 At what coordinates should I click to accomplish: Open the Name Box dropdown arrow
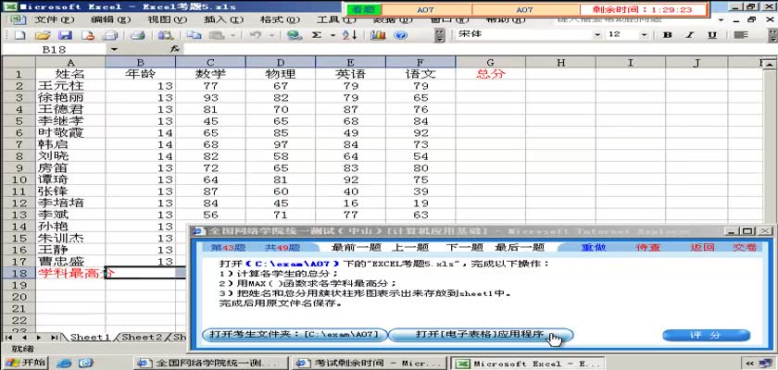pos(115,49)
